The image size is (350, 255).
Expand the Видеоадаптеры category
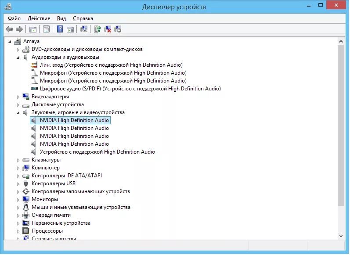(18, 97)
